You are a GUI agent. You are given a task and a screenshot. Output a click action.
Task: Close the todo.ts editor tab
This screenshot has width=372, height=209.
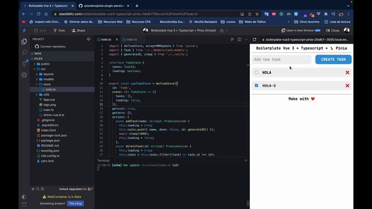click(x=117, y=39)
